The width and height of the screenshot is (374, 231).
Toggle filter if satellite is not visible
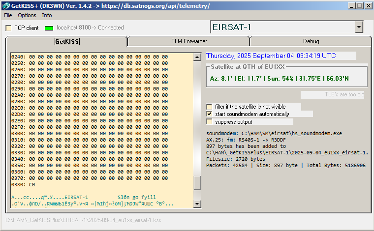[210, 107]
